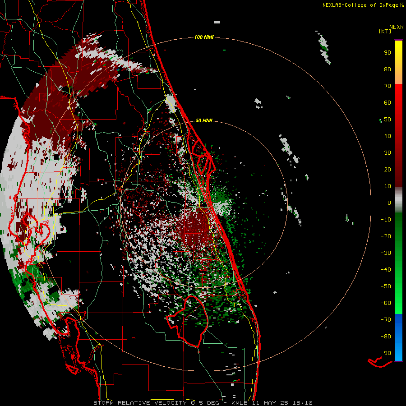Click the 90 knot scale label

point(388,53)
